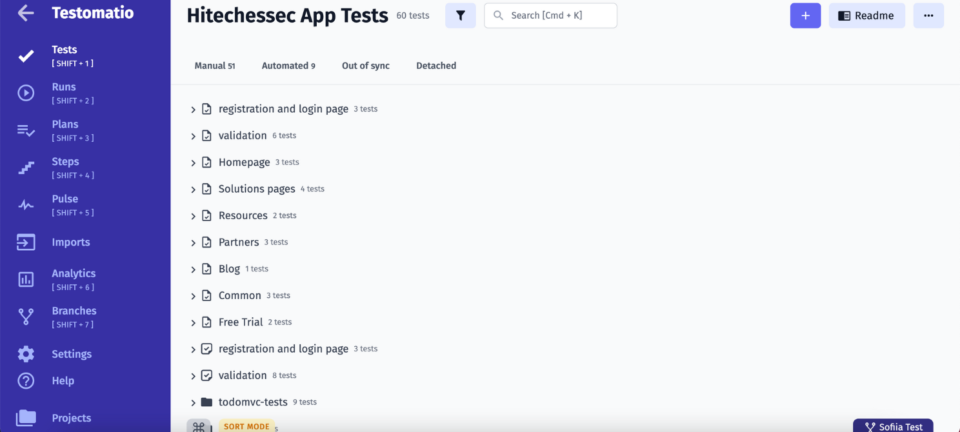Open the three-dot options menu
This screenshot has height=432, width=960.
(x=928, y=15)
